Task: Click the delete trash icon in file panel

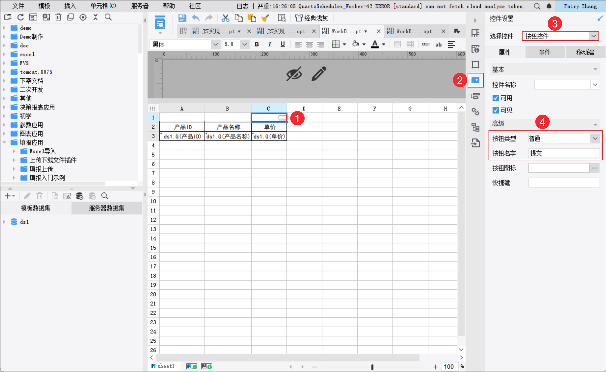Action: 58,17
